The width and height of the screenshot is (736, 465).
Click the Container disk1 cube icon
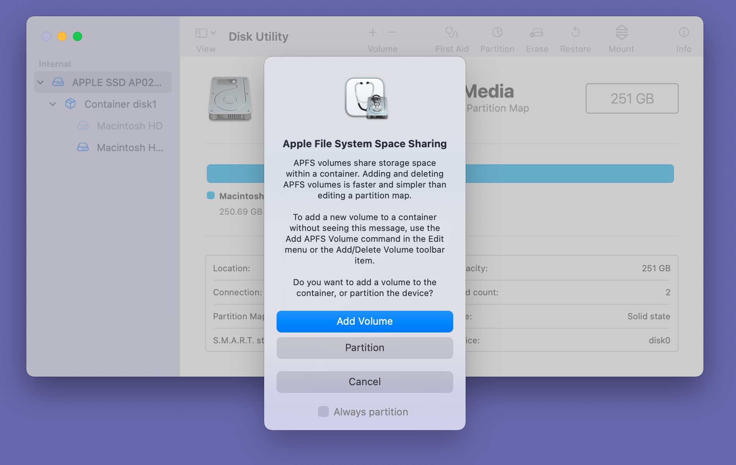click(x=71, y=103)
